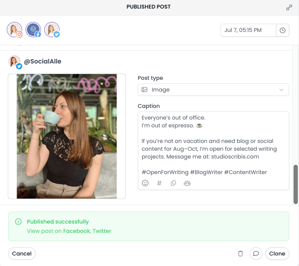Click the hashtag suggestions icon
The width and height of the screenshot is (299, 266).
pyautogui.click(x=159, y=183)
